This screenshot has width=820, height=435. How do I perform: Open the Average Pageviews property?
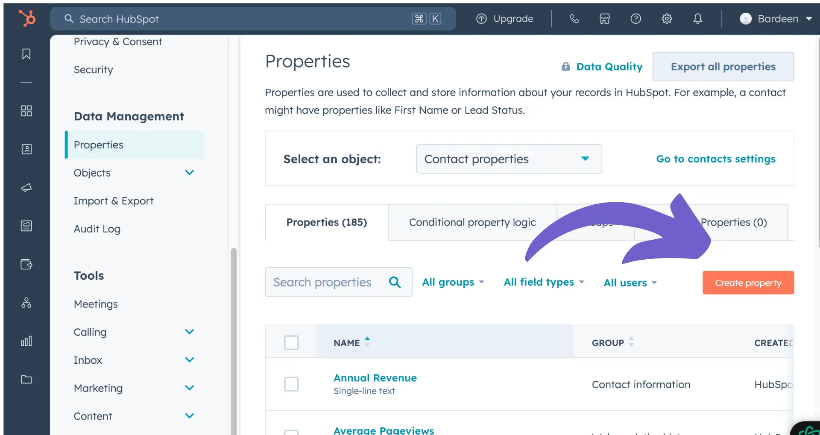click(x=384, y=430)
